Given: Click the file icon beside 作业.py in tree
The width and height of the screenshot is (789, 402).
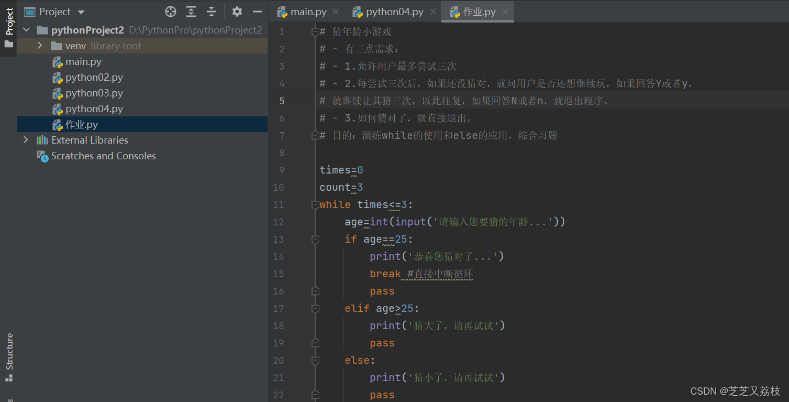Looking at the screenshot, I should click(57, 125).
